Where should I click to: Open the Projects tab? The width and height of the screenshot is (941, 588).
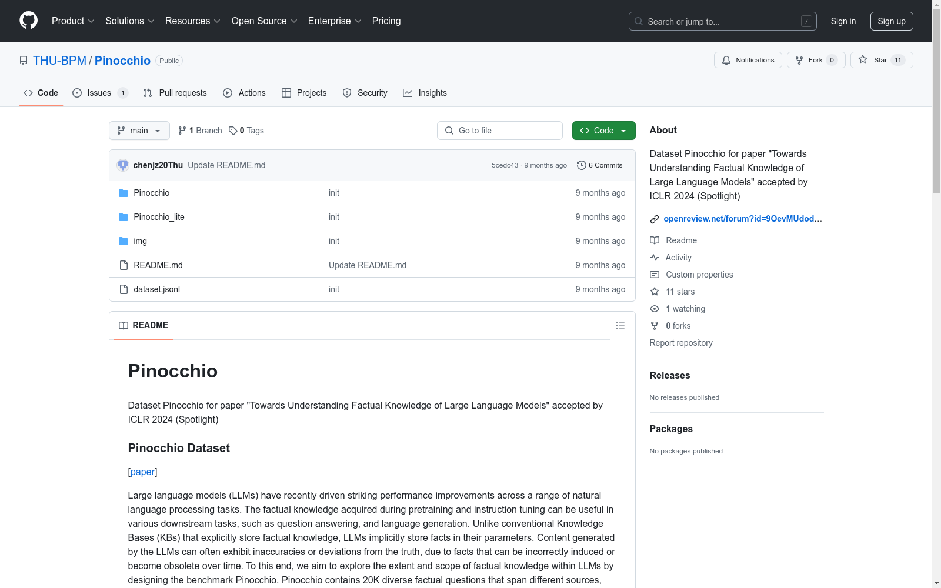(304, 93)
